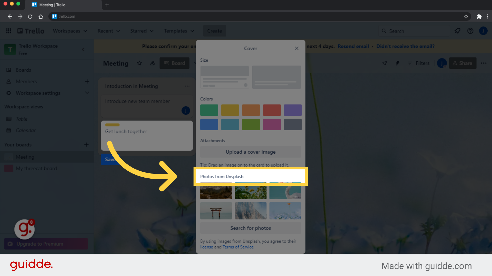Open the Members section icon

point(8,81)
